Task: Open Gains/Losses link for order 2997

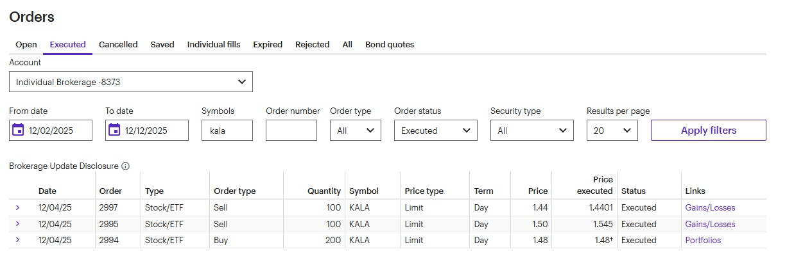Action: (x=710, y=207)
